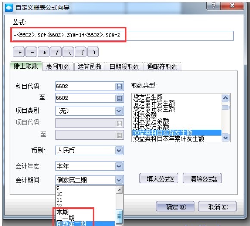The height and width of the screenshot is (226, 250).
Task: Click the help question mark button
Action: tap(213, 6)
